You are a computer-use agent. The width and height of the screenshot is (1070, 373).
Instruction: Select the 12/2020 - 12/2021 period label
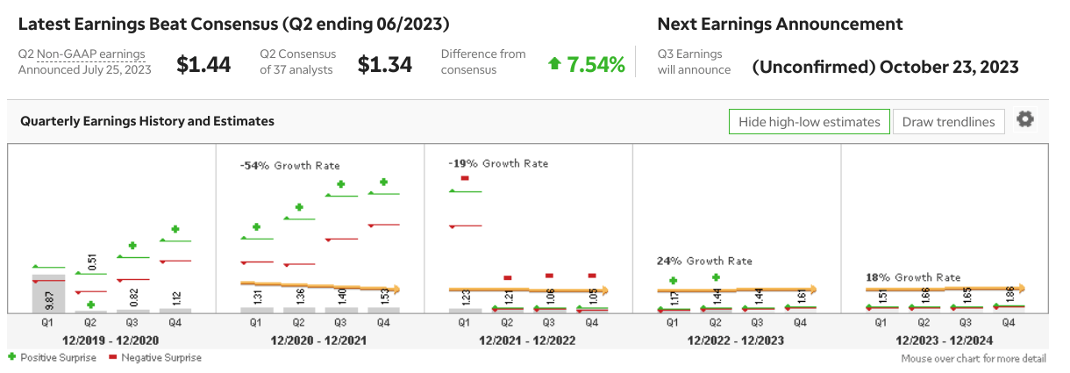(x=319, y=340)
